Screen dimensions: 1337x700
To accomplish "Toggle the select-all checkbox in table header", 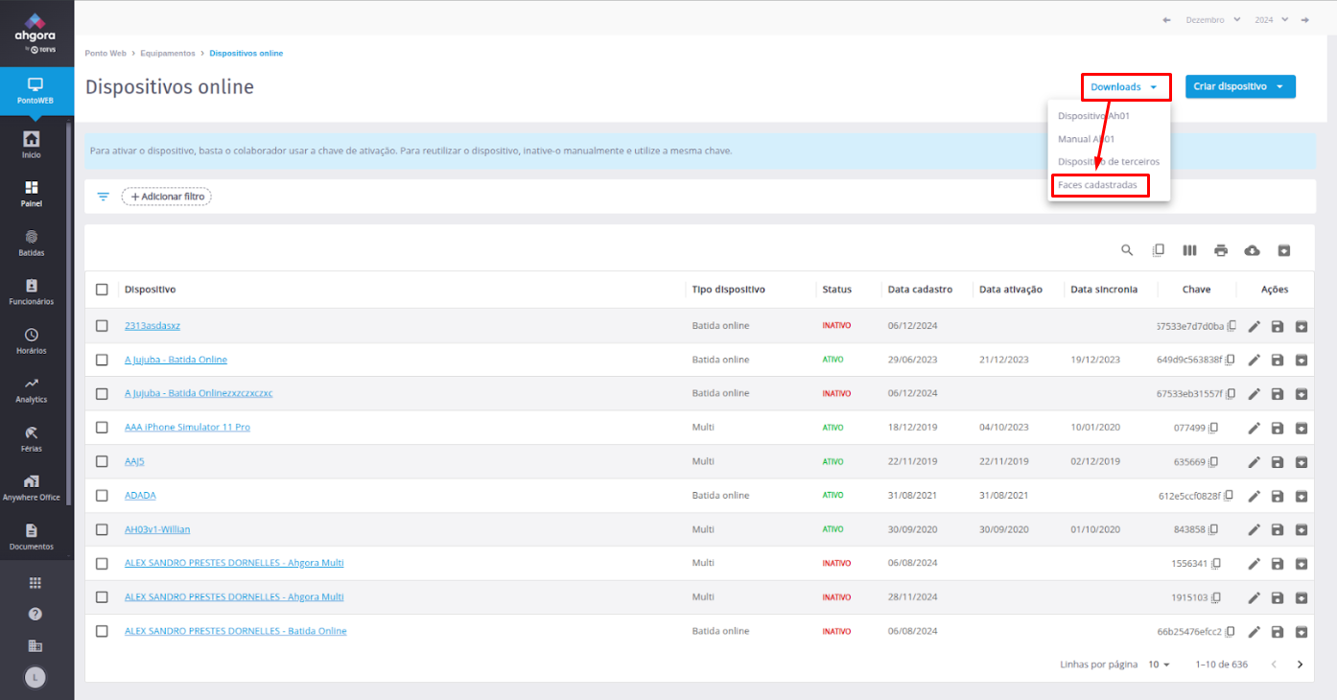I will click(x=102, y=290).
